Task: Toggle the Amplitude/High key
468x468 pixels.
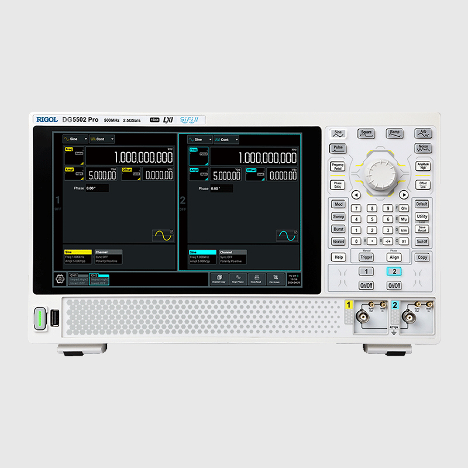Action: tap(423, 166)
